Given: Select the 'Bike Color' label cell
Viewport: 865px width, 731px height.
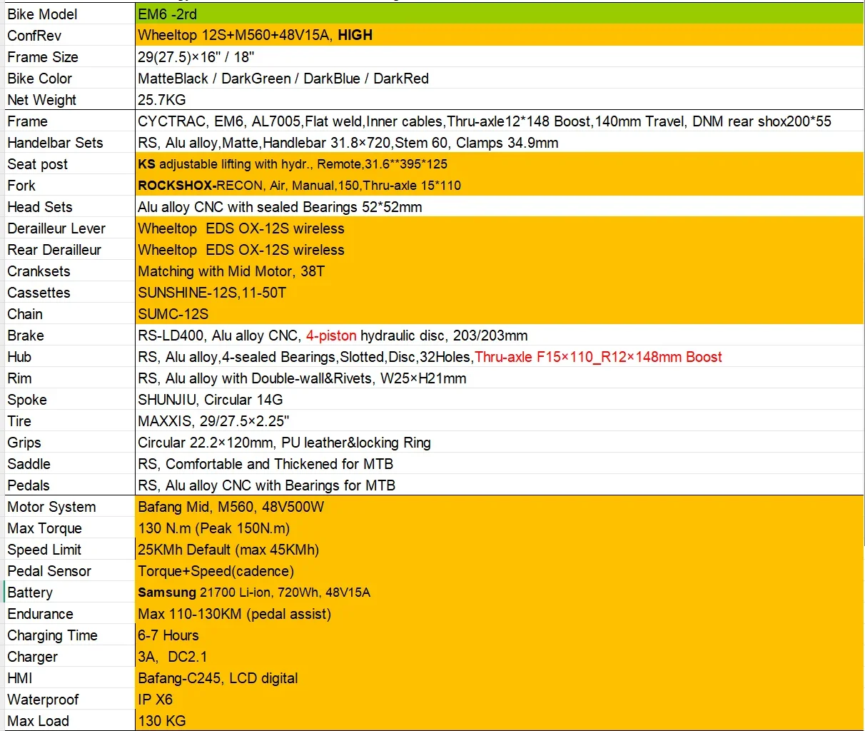Looking at the screenshot, I should pos(69,79).
